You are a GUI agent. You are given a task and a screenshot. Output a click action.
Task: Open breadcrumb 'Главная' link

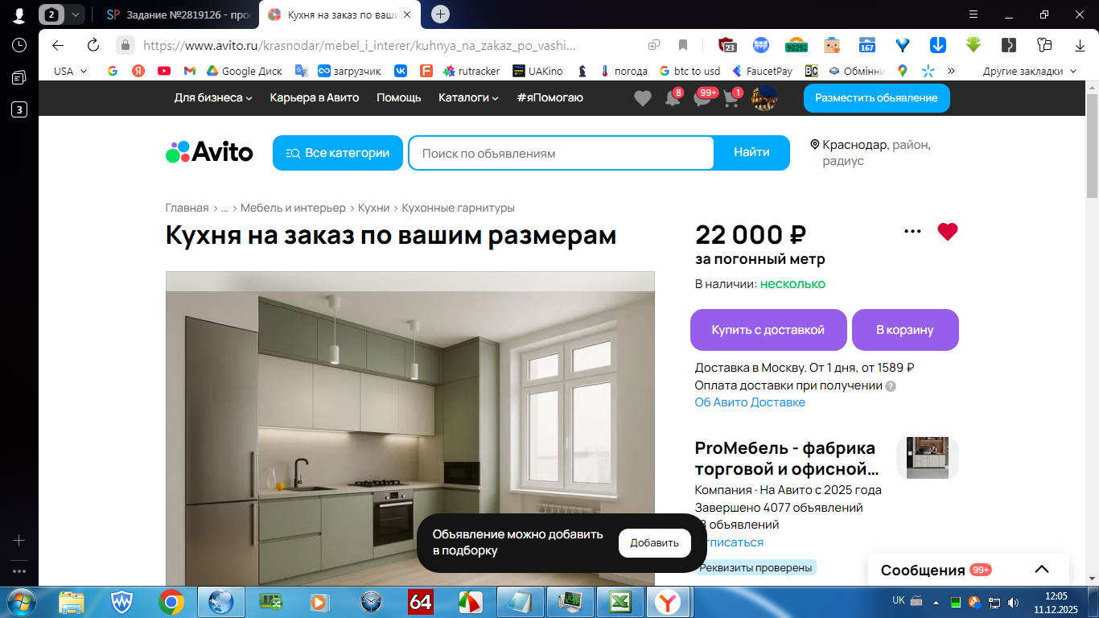point(187,208)
